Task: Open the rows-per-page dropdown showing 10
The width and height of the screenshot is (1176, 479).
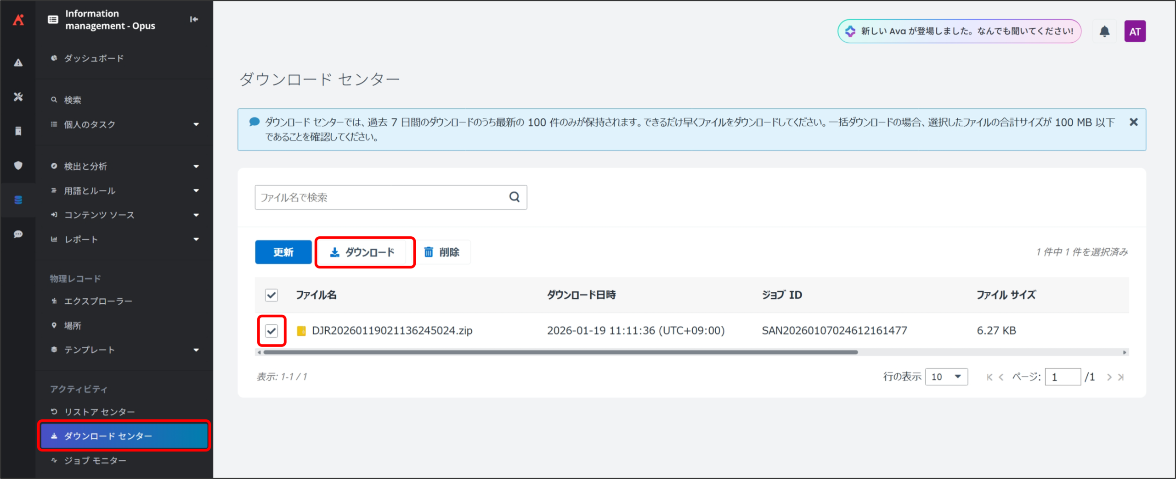Action: (x=946, y=377)
